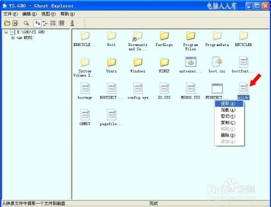Select the bootmgr file
The width and height of the screenshot is (271, 207).
click(85, 88)
